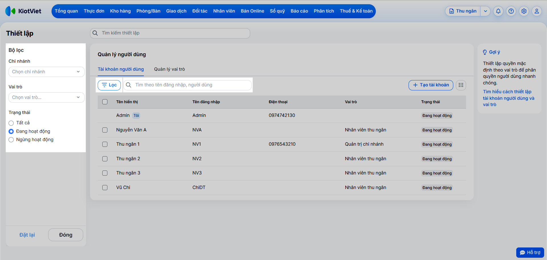Viewport: 547px width, 260px height.
Task: Tick the checkbox for Nguyễn Văn A
Action: (105, 130)
